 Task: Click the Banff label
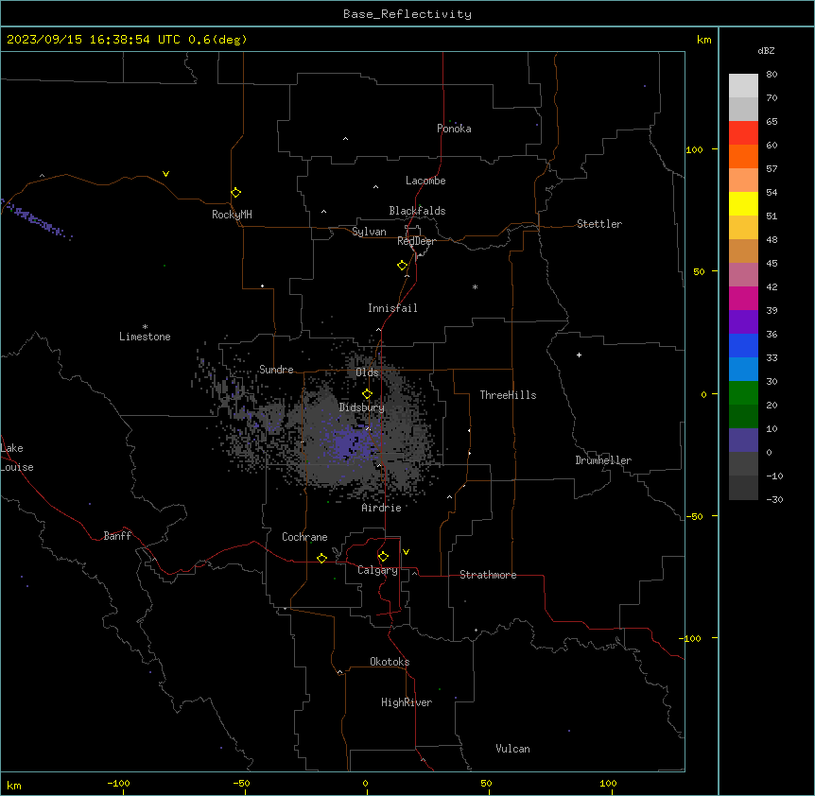[117, 536]
